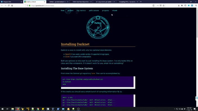The width and height of the screenshot is (198, 111).
Task: Click the horizontal scrollbar under git clone code
Action: point(97,88)
